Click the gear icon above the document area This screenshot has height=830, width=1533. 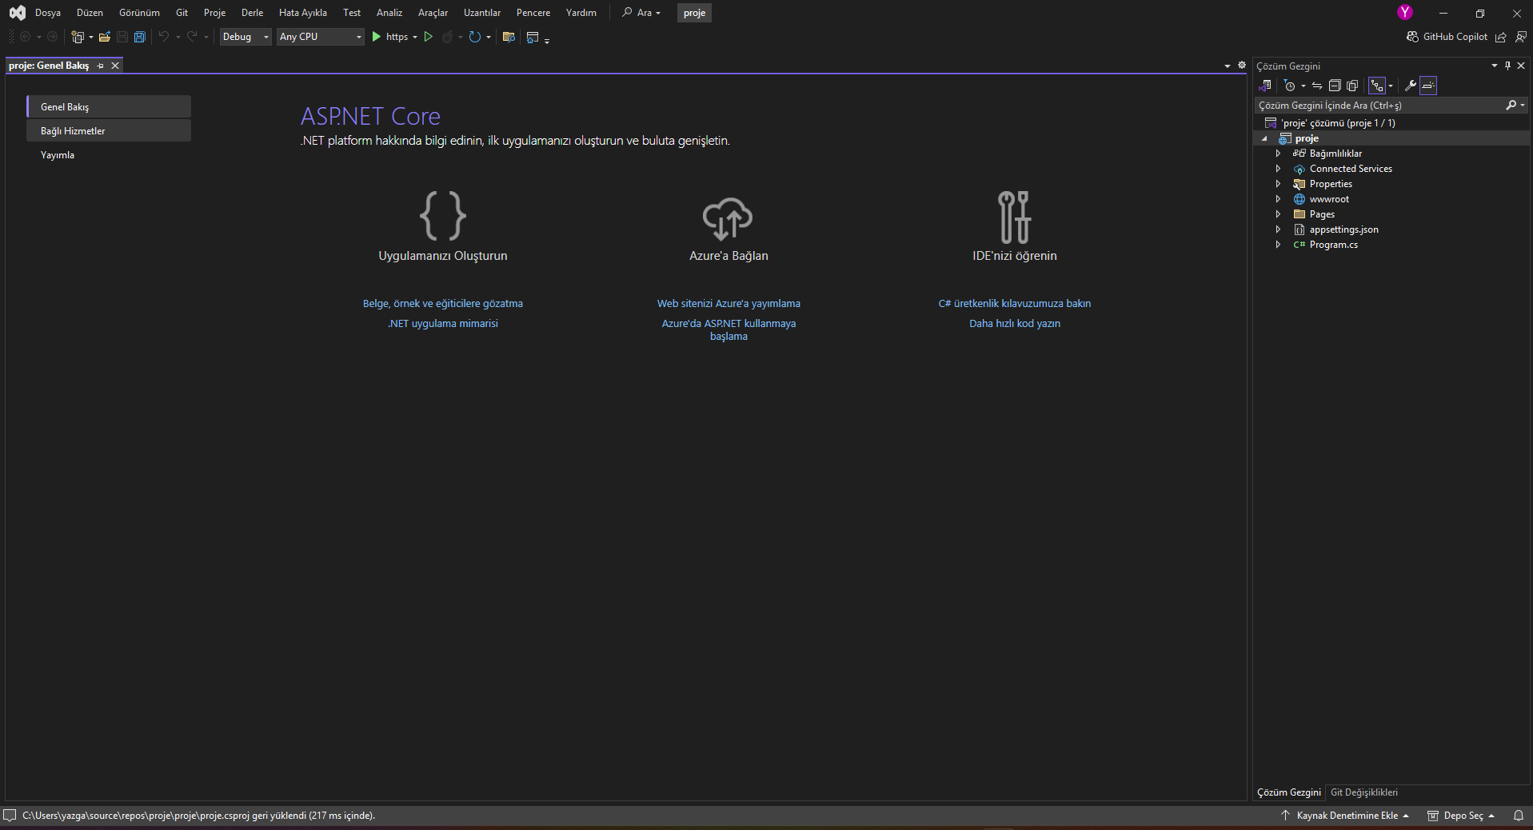click(x=1242, y=65)
